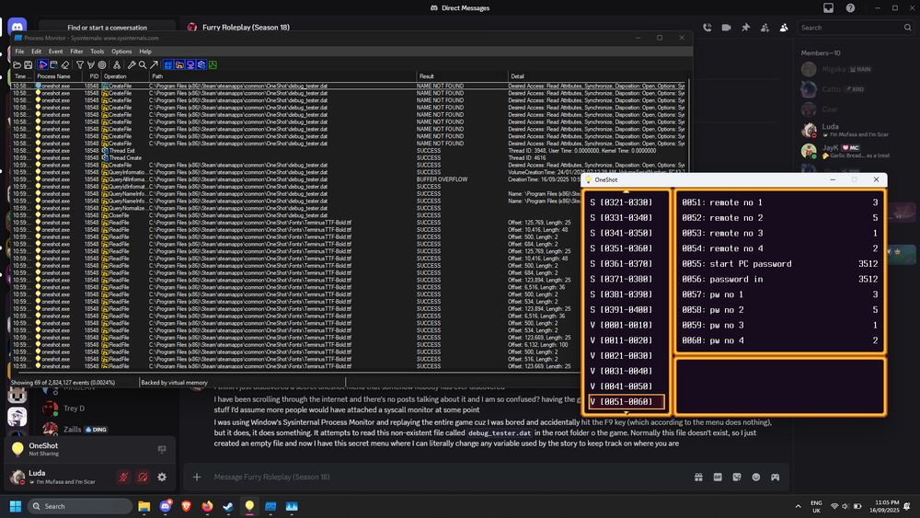Open Steam from the Windows taskbar
Screen dimensions: 920x518
pos(227,506)
